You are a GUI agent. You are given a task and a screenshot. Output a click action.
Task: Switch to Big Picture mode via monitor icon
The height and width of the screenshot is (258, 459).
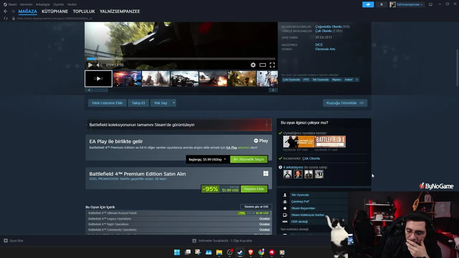pyautogui.click(x=430, y=4)
